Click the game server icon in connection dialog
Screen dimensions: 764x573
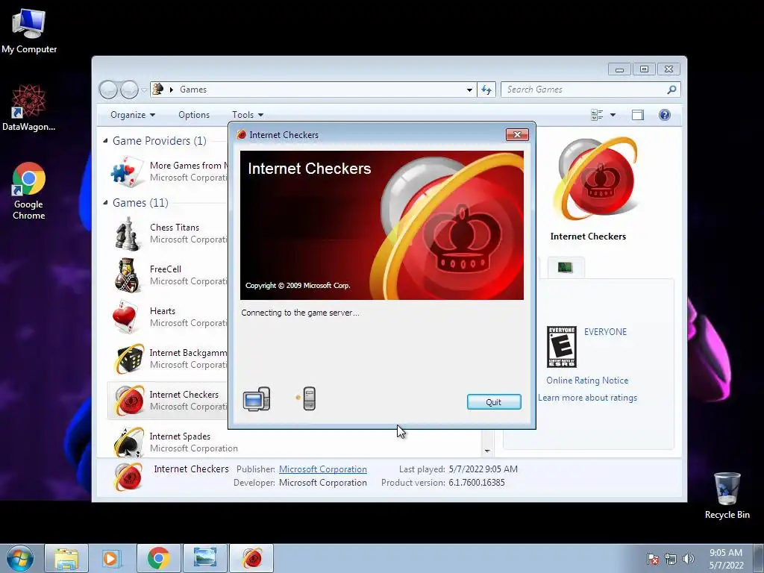(309, 398)
